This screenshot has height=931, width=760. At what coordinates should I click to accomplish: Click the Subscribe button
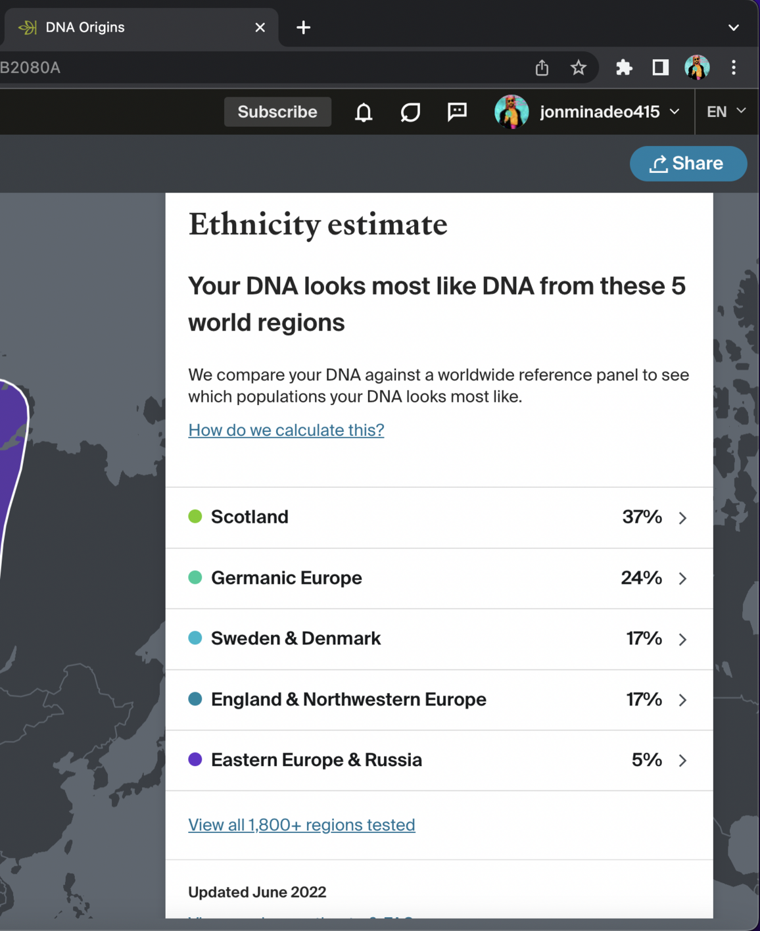[x=277, y=112]
